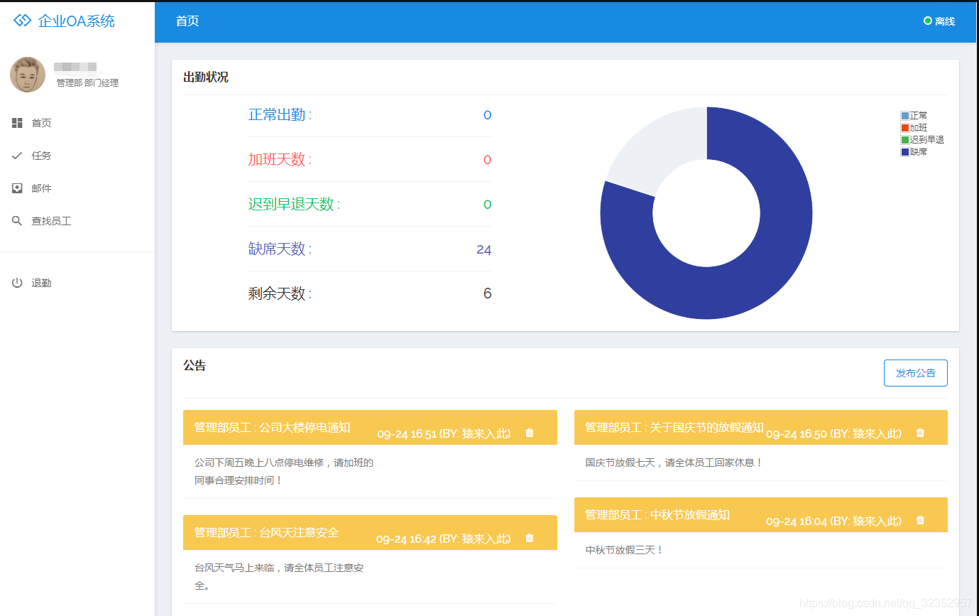The image size is (979, 616).
Task: Click the 09-24 16:04 timestamp
Action: 797,521
